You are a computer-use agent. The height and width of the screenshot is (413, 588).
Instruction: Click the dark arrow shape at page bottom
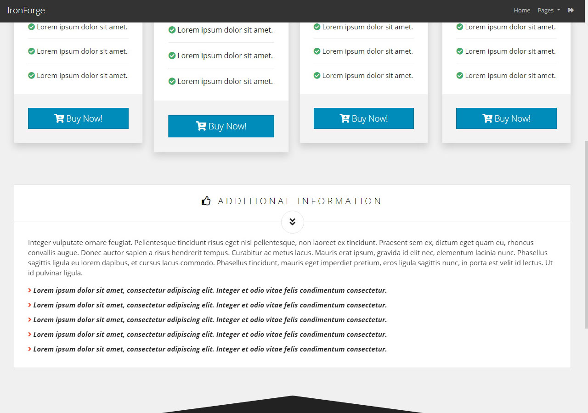pyautogui.click(x=292, y=405)
